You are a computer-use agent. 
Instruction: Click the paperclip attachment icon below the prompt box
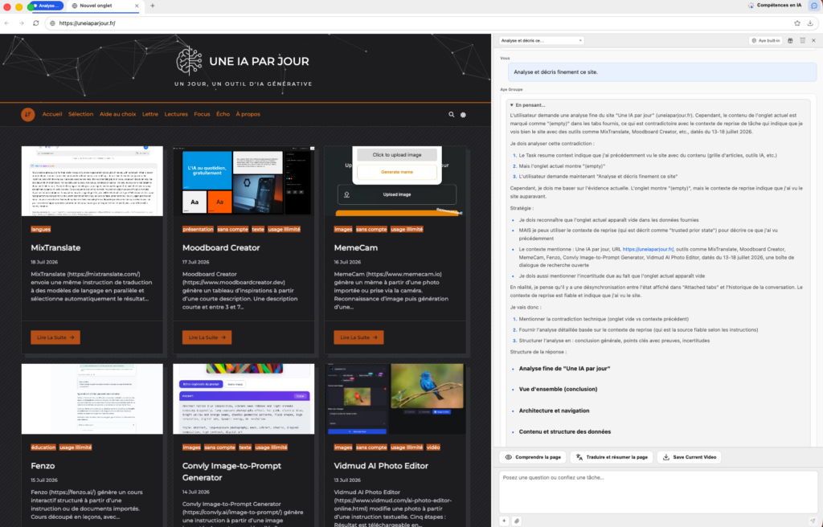click(517, 521)
